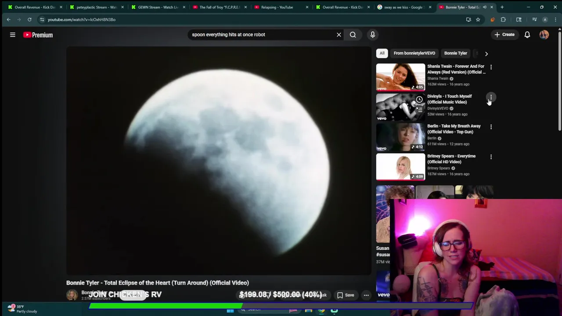Open the media controls icon in the toolbar
The width and height of the screenshot is (562, 316).
[x=534, y=19]
